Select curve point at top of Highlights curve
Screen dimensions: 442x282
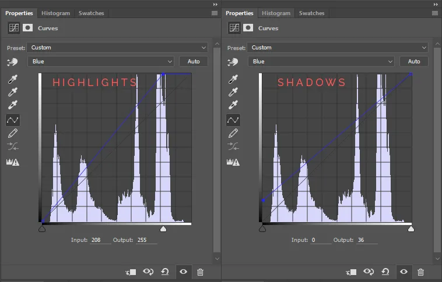[163, 74]
